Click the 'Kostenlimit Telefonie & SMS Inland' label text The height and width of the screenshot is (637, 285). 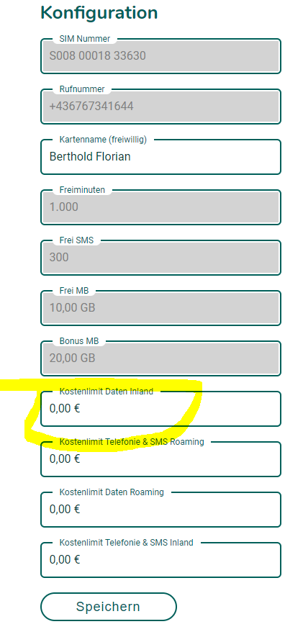126,543
